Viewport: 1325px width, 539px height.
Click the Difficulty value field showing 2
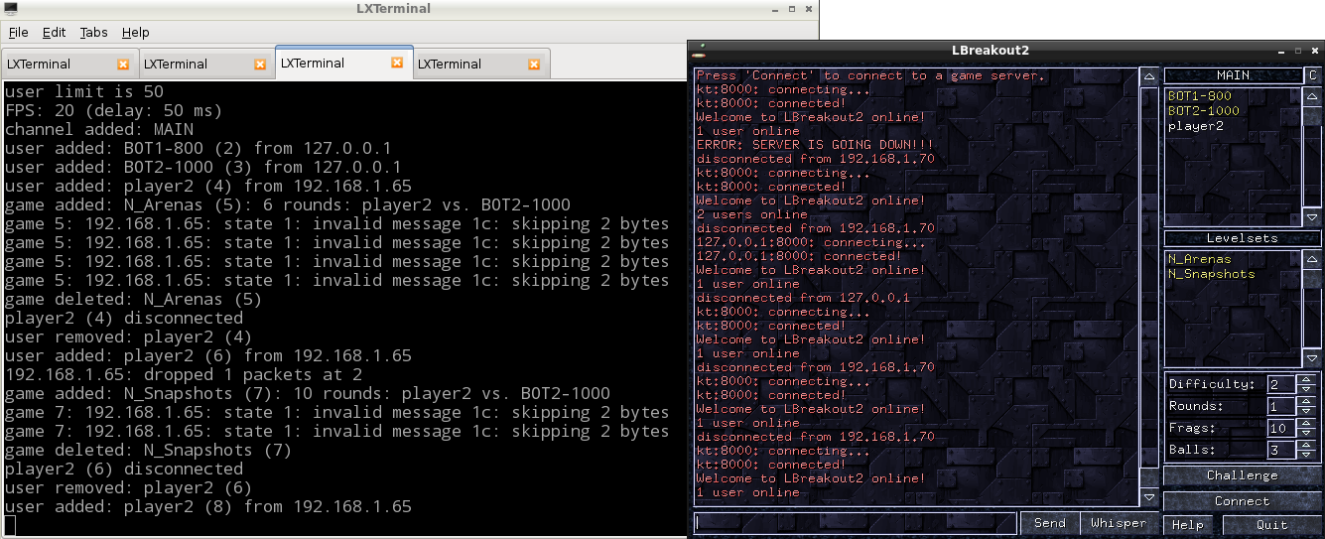[x=1282, y=384]
